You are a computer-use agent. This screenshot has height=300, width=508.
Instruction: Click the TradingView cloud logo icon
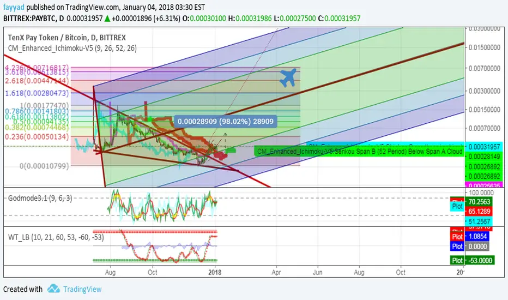tap(53, 289)
